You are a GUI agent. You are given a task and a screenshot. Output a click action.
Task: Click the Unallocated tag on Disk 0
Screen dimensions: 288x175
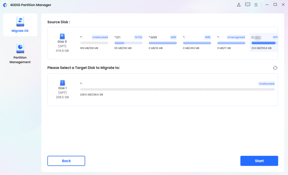pos(100,37)
